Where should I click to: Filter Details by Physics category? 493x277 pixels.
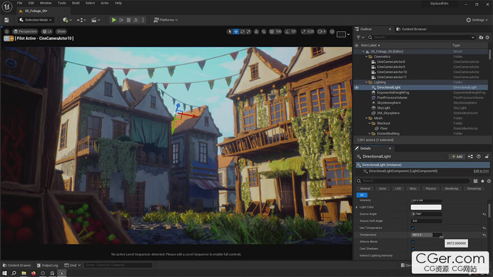tap(431, 189)
